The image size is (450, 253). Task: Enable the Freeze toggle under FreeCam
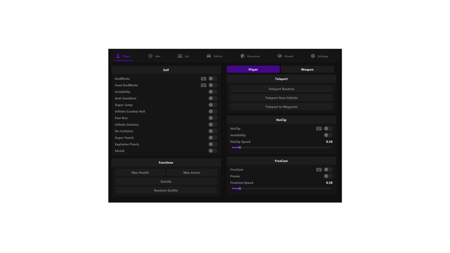[x=328, y=176]
